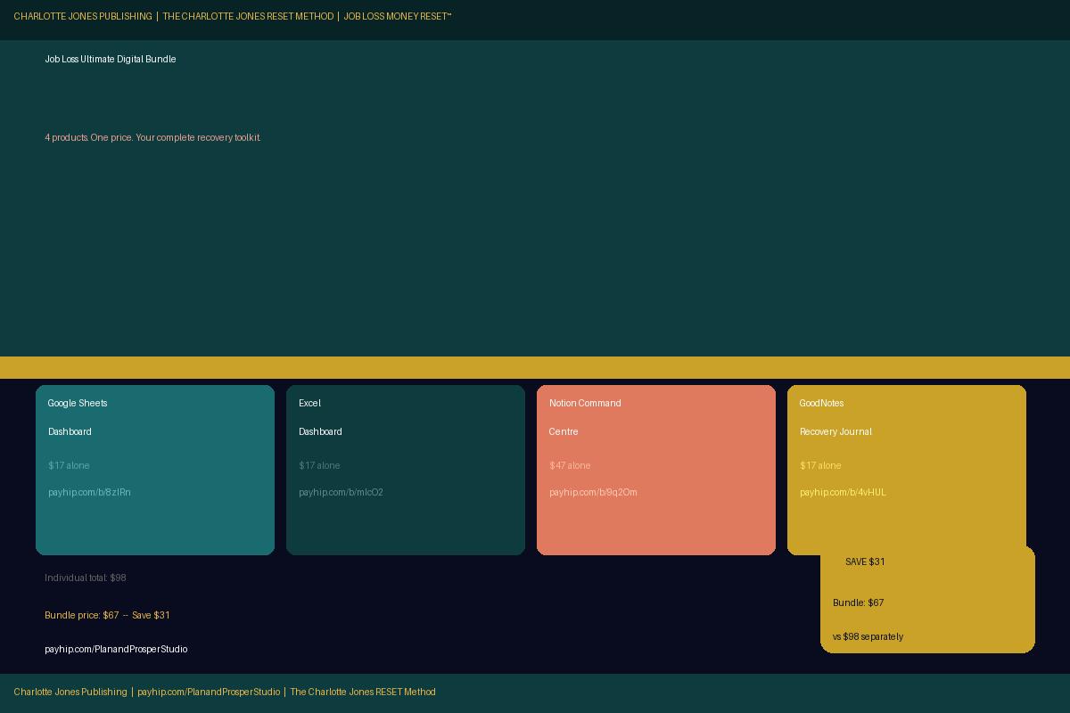Click 'vs $98 separately' text
The image size is (1070, 713).
(x=868, y=636)
